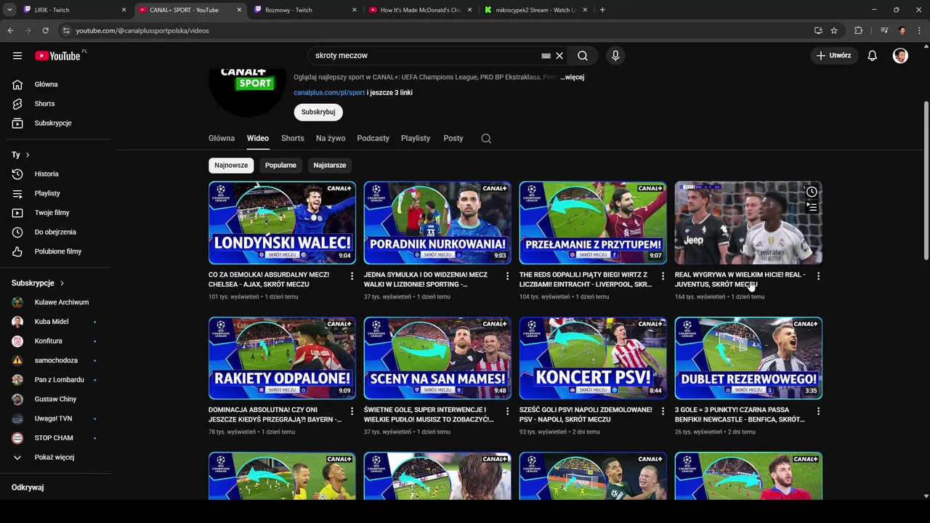The image size is (930, 523).
Task: Open notifications bell
Action: pyautogui.click(x=873, y=56)
